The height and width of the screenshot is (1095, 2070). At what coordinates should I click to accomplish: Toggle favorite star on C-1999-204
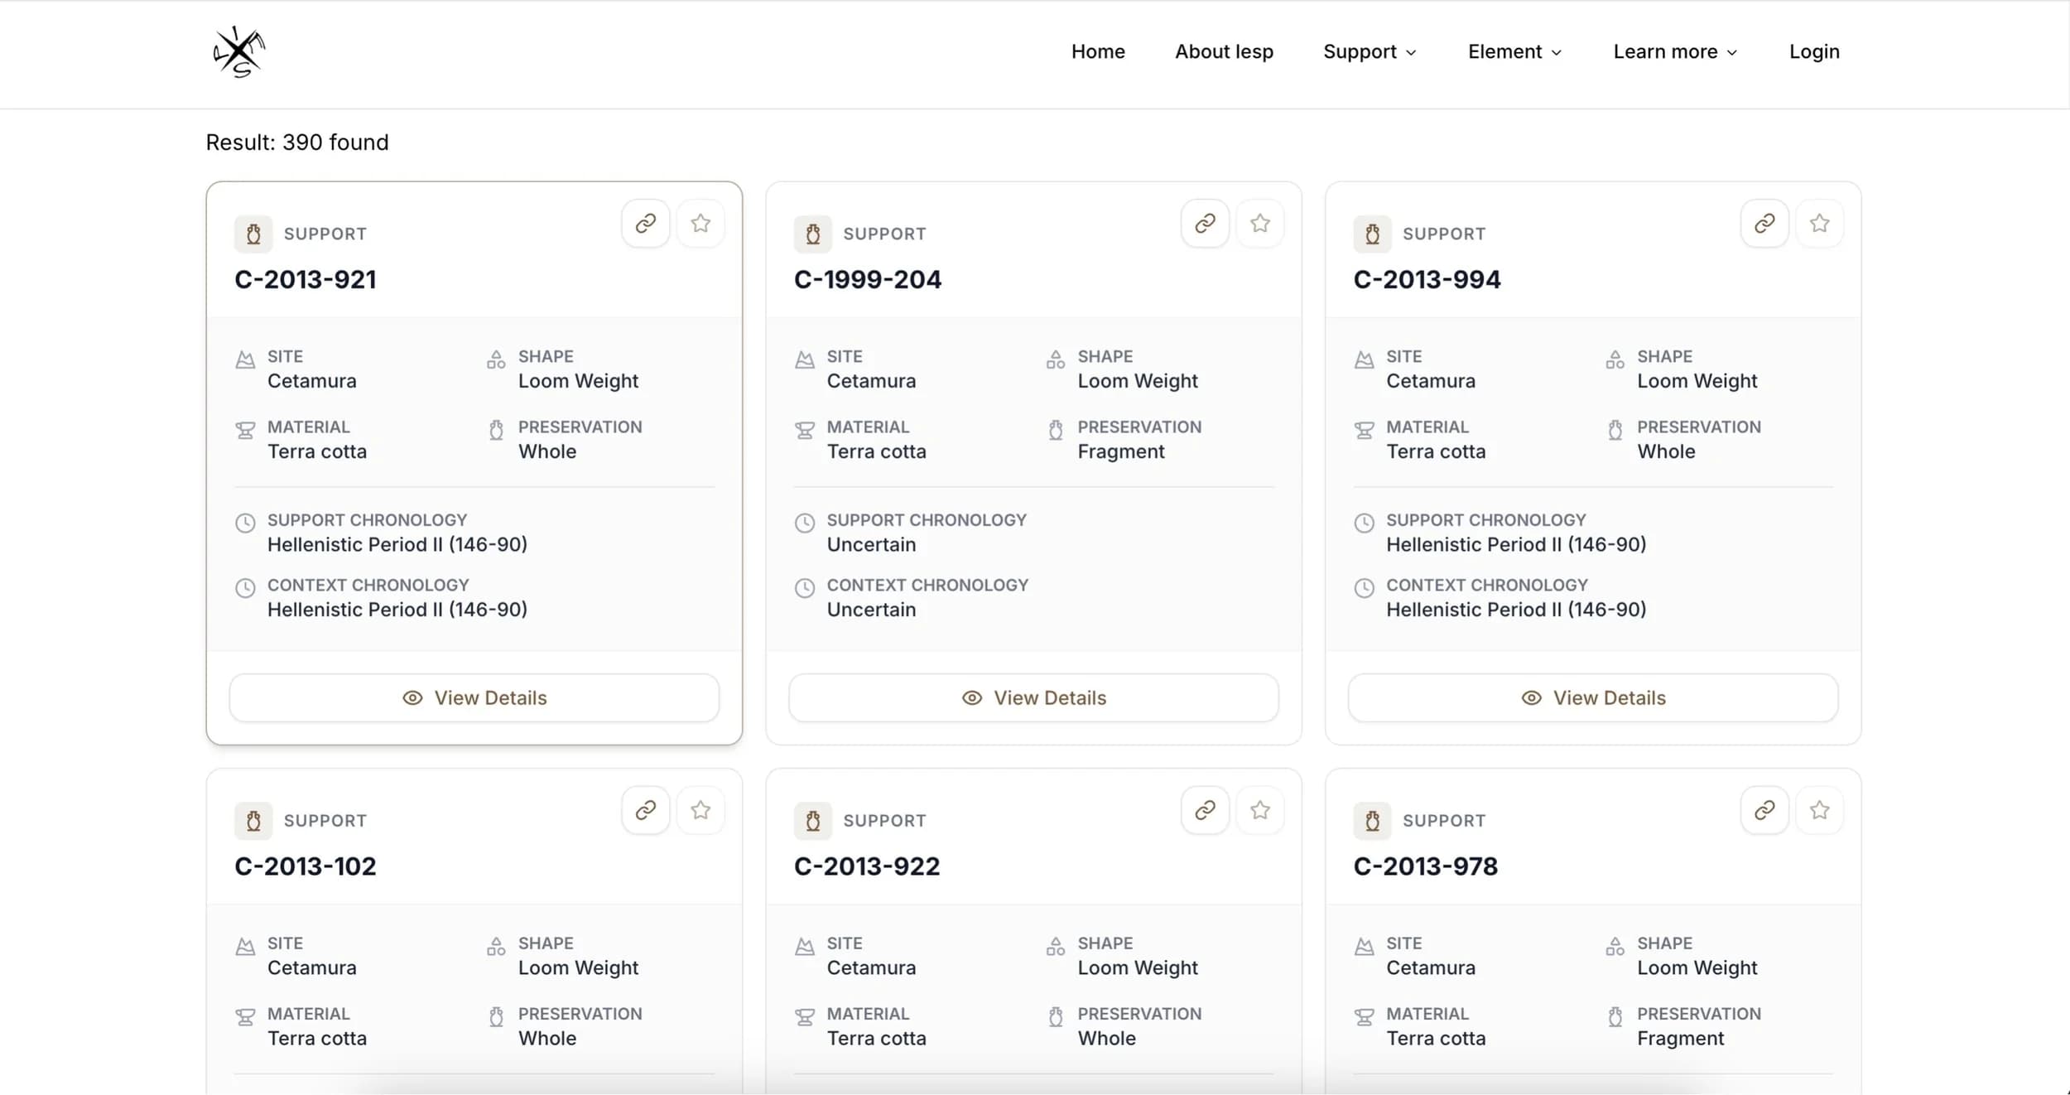(x=1260, y=223)
